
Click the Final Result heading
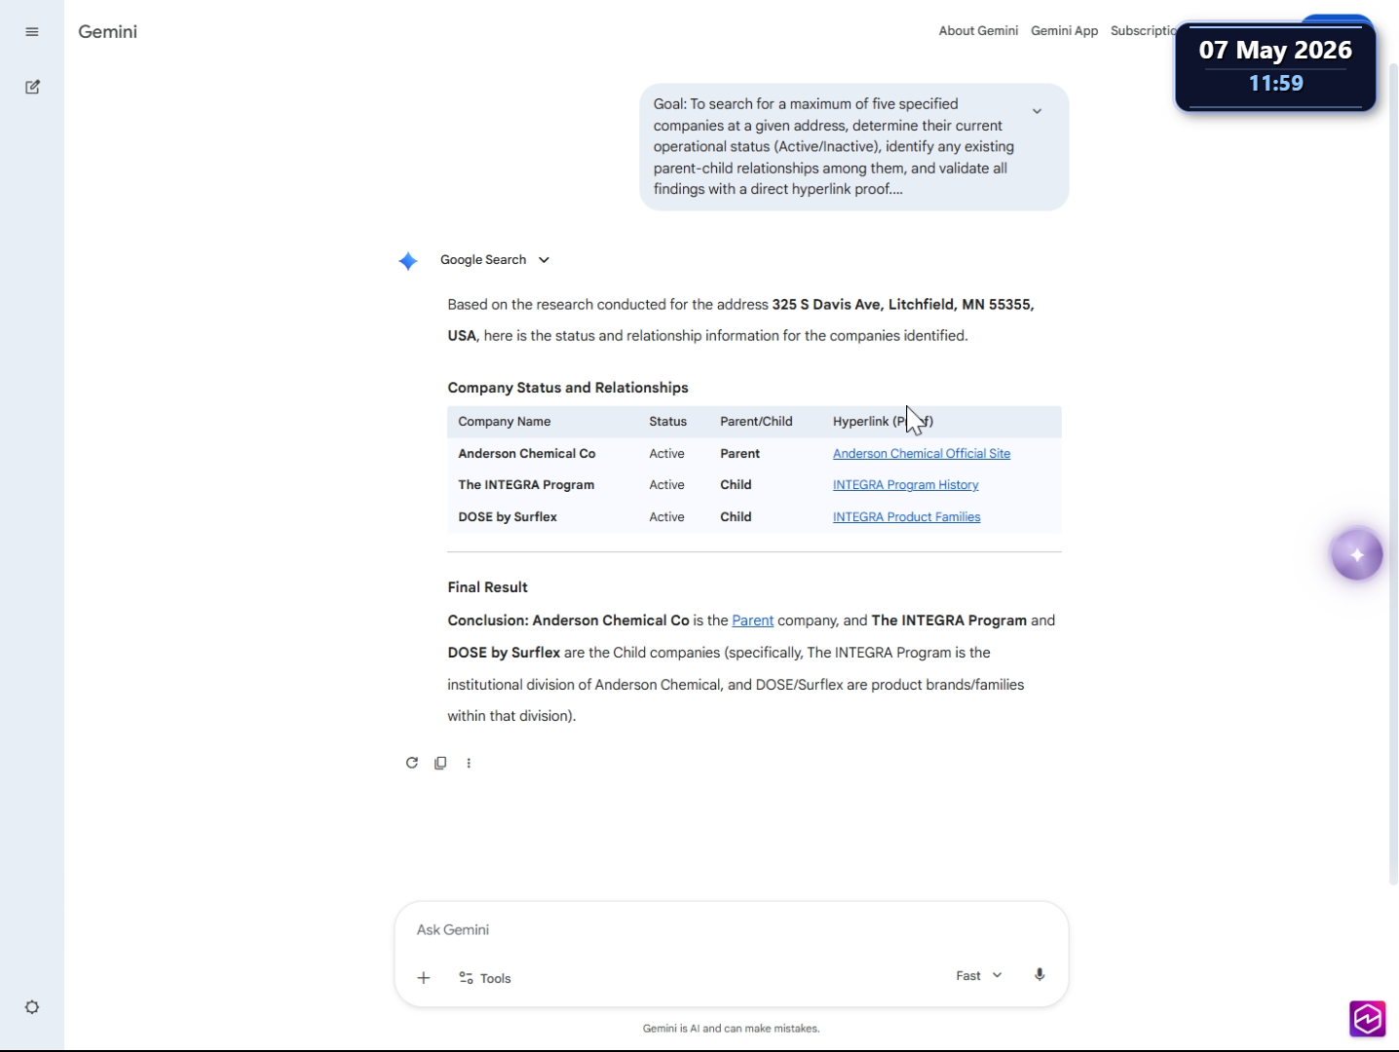click(x=487, y=587)
